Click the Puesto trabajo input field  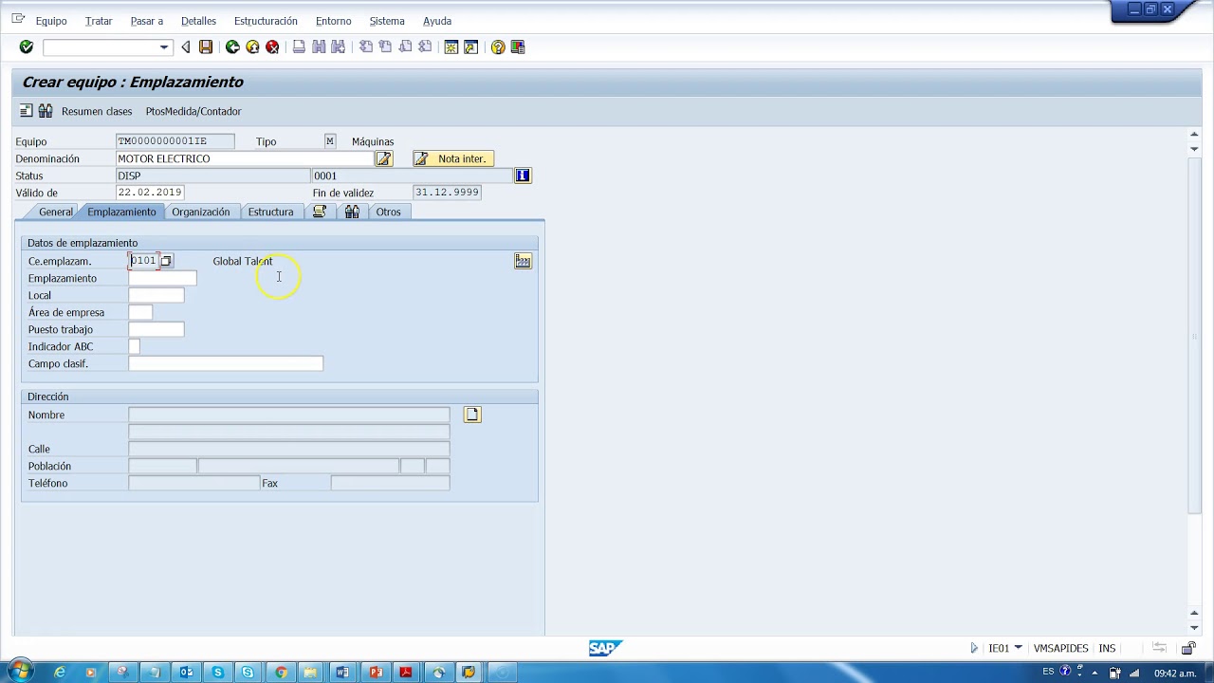point(156,329)
